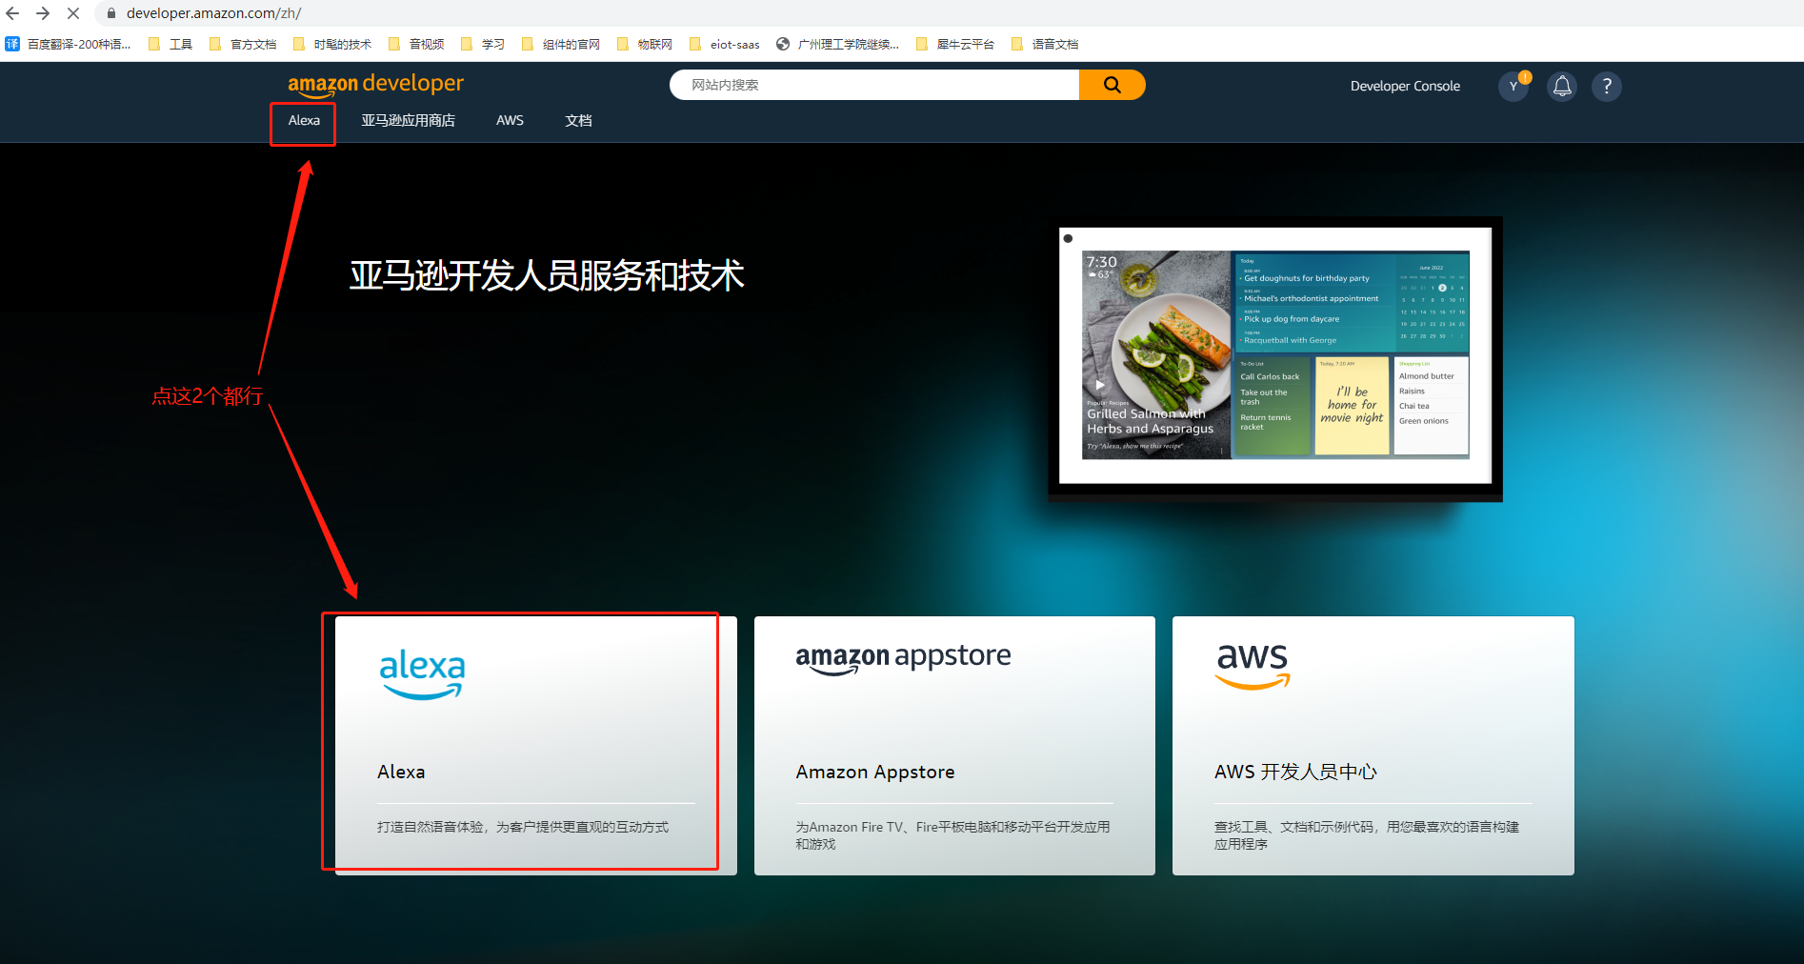Screen dimensions: 1804x964
Task: Click the 为Amazon Fire TV description text
Action: click(x=952, y=835)
